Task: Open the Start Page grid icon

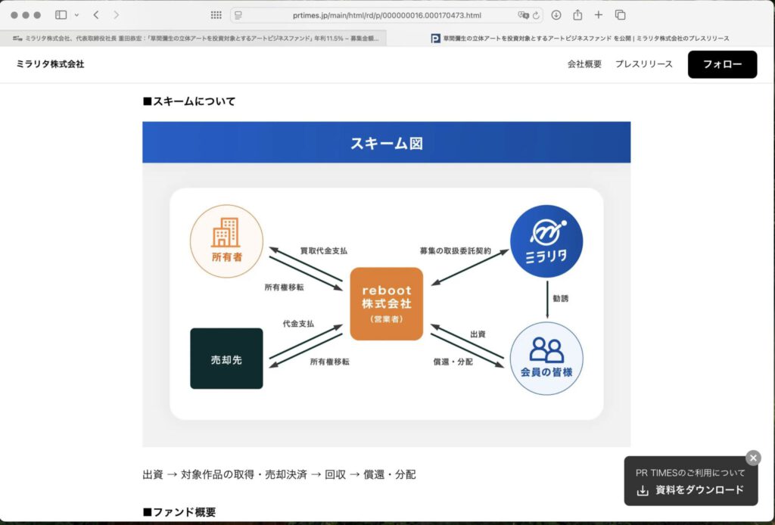Action: click(216, 15)
